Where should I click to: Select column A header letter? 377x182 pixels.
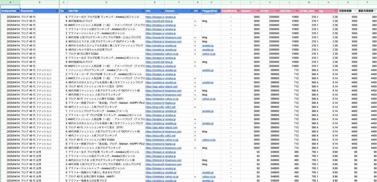(x=10, y=2)
